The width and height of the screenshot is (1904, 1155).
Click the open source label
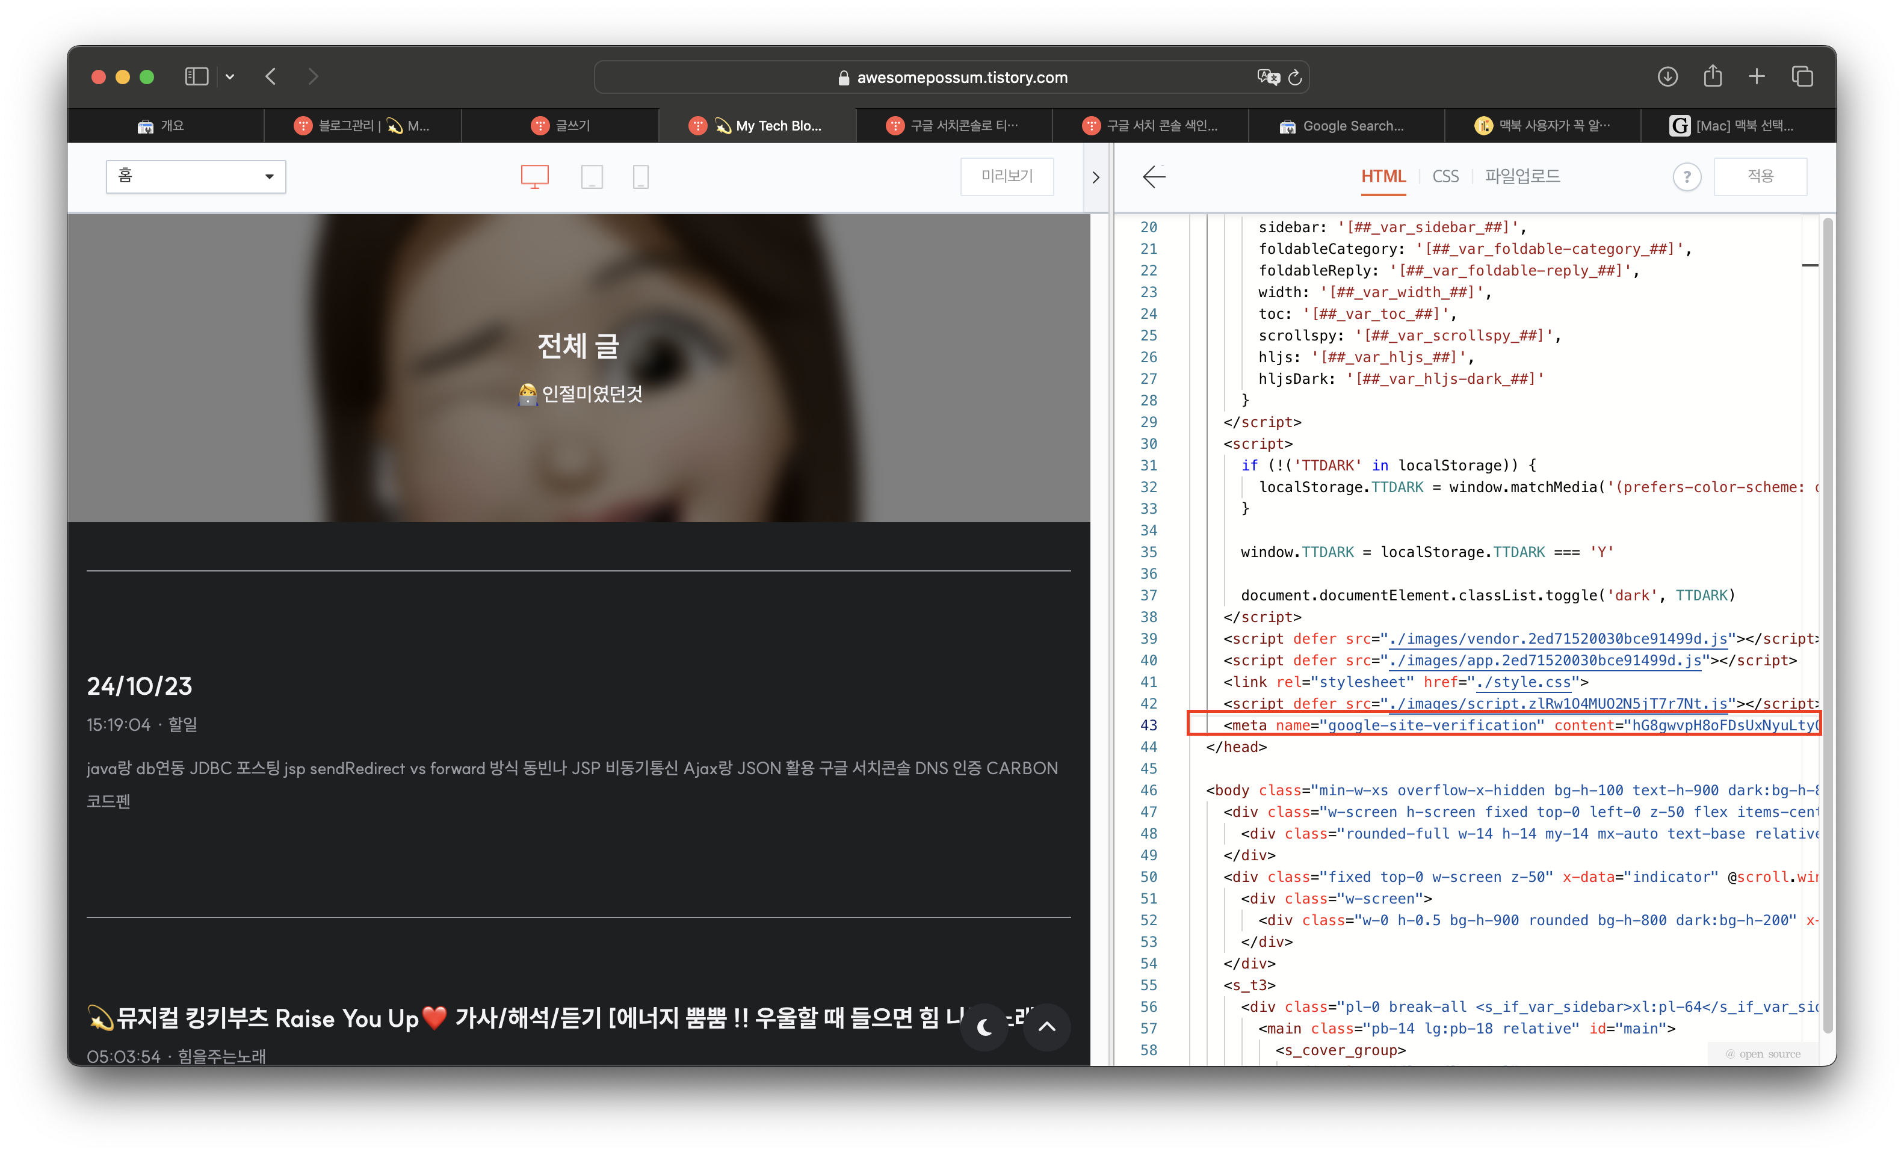pos(1763,1053)
